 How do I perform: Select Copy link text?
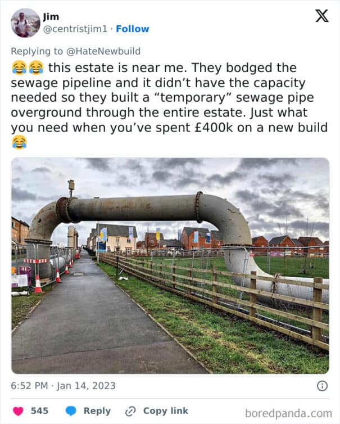click(x=165, y=411)
